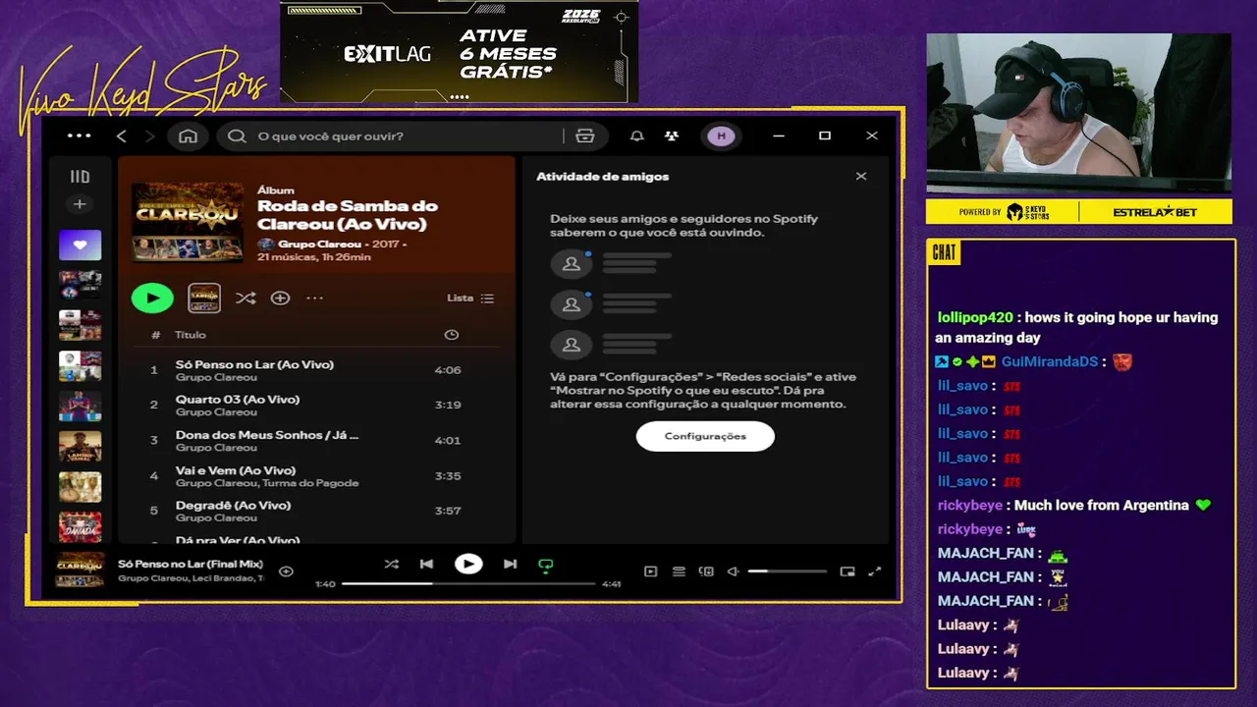
Task: Enter full screen with expand arrows
Action: [875, 571]
